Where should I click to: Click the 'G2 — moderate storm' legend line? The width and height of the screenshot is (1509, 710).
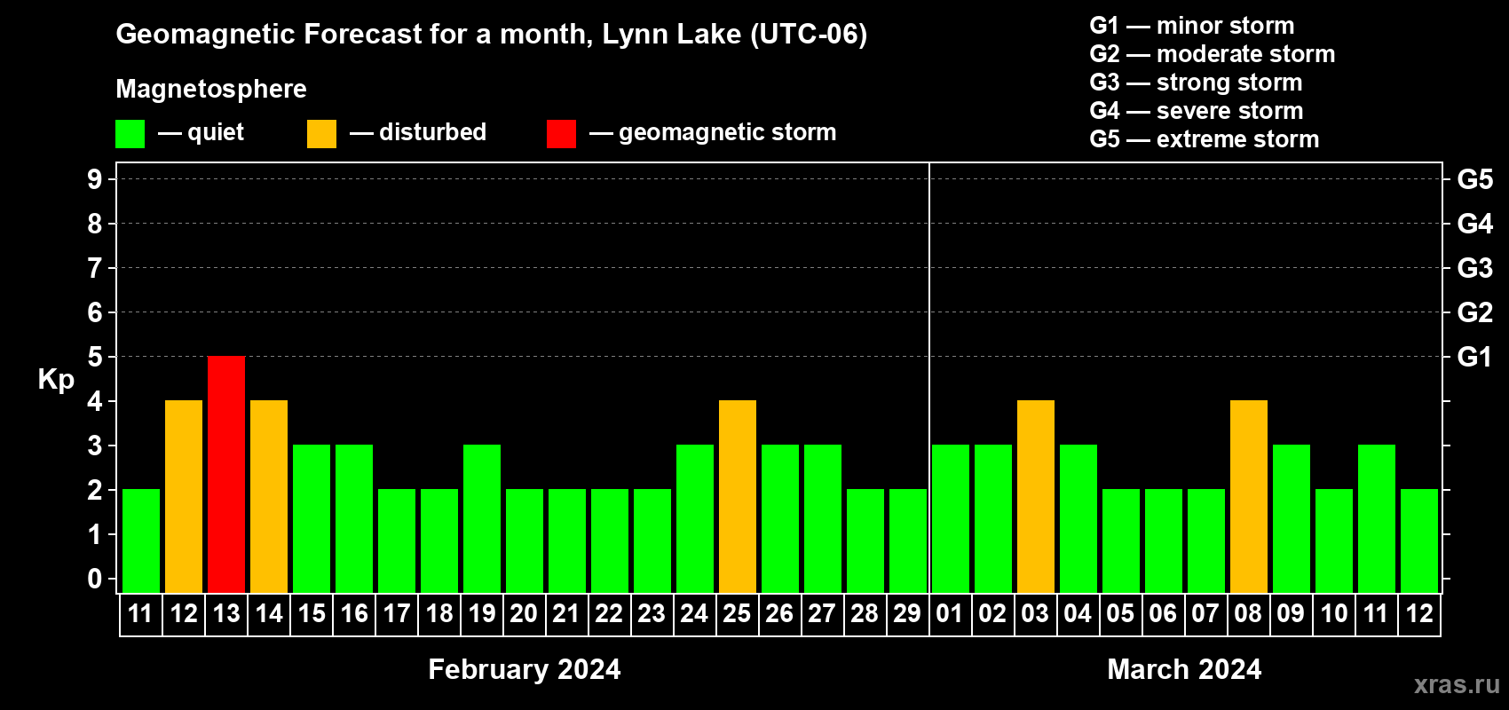tap(1213, 54)
